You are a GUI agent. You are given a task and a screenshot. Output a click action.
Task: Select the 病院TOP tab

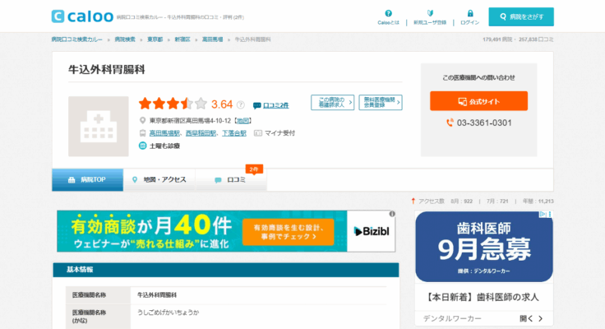(87, 179)
